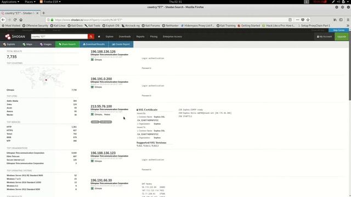Switch to Images results
Image resolution: width=351 pixels, height=197 pixels.
(x=46, y=44)
